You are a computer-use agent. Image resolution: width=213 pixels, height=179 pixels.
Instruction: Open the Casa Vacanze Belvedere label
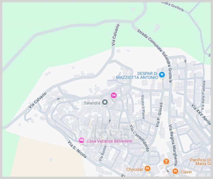[x=110, y=141]
